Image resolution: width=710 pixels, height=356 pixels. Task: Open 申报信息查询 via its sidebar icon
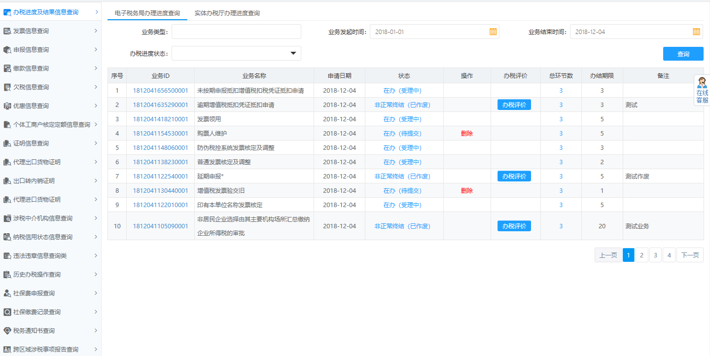[x=7, y=49]
